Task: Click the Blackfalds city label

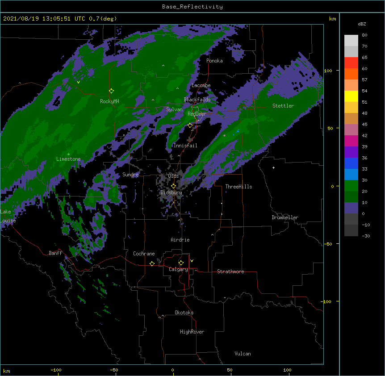Action: (x=197, y=100)
